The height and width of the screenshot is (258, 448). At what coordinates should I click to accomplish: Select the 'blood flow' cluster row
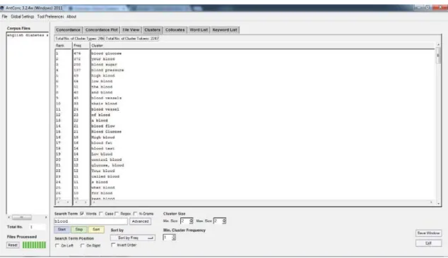(x=103, y=126)
